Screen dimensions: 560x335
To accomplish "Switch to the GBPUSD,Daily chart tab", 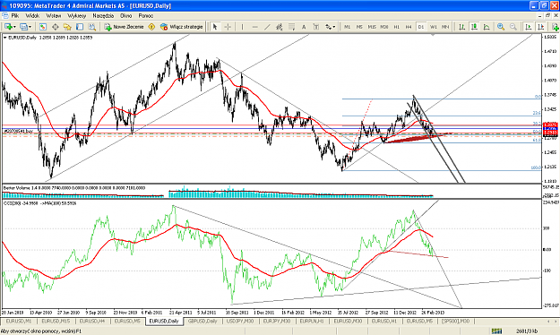I will coord(202,322).
